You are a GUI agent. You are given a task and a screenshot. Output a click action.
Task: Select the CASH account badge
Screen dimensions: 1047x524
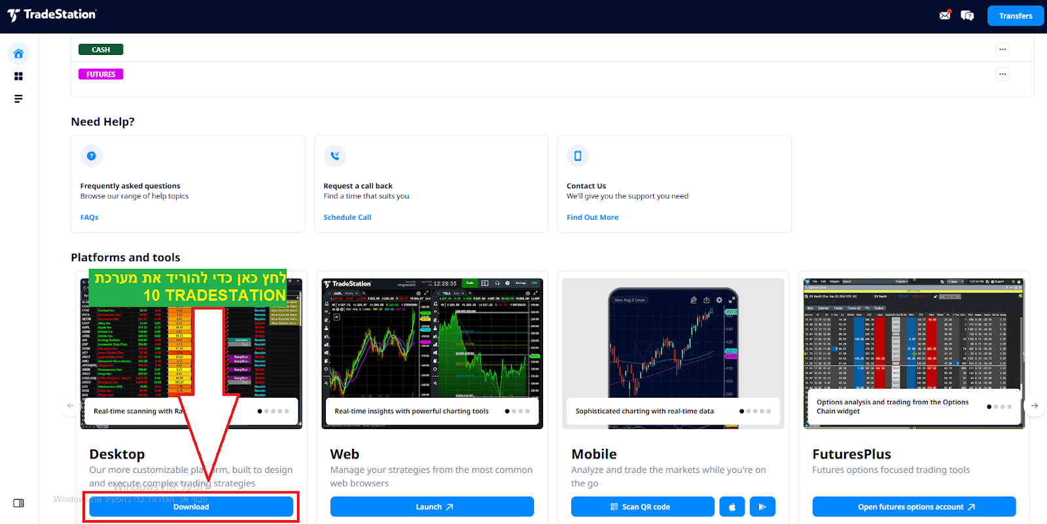click(x=101, y=50)
